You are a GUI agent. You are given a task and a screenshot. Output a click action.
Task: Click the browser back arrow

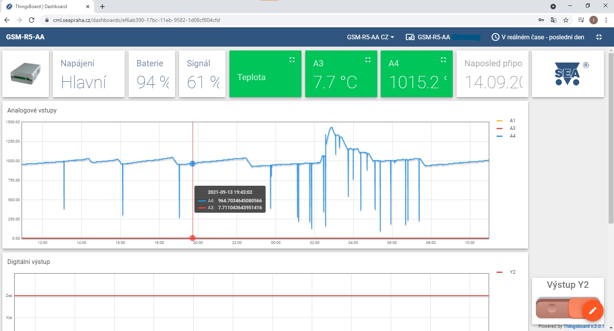coord(7,20)
